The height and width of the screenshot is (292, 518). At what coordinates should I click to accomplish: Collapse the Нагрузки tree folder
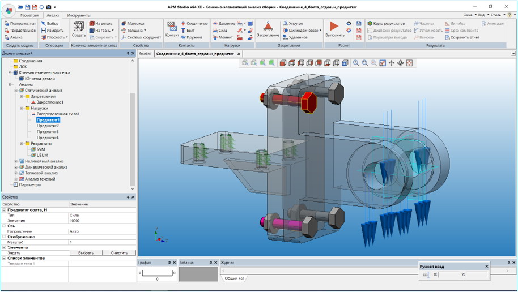coord(22,108)
